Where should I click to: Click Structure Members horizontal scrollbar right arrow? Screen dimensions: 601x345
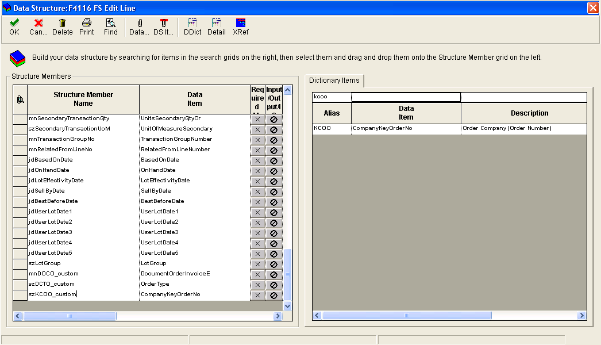[x=278, y=316]
